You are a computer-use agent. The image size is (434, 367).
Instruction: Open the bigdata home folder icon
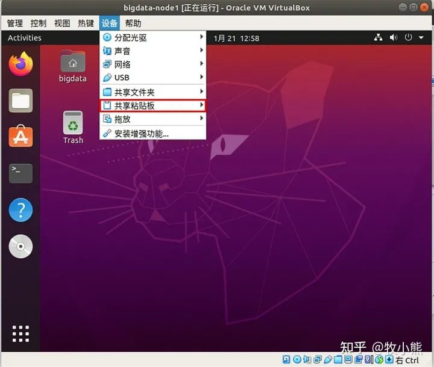click(x=73, y=66)
